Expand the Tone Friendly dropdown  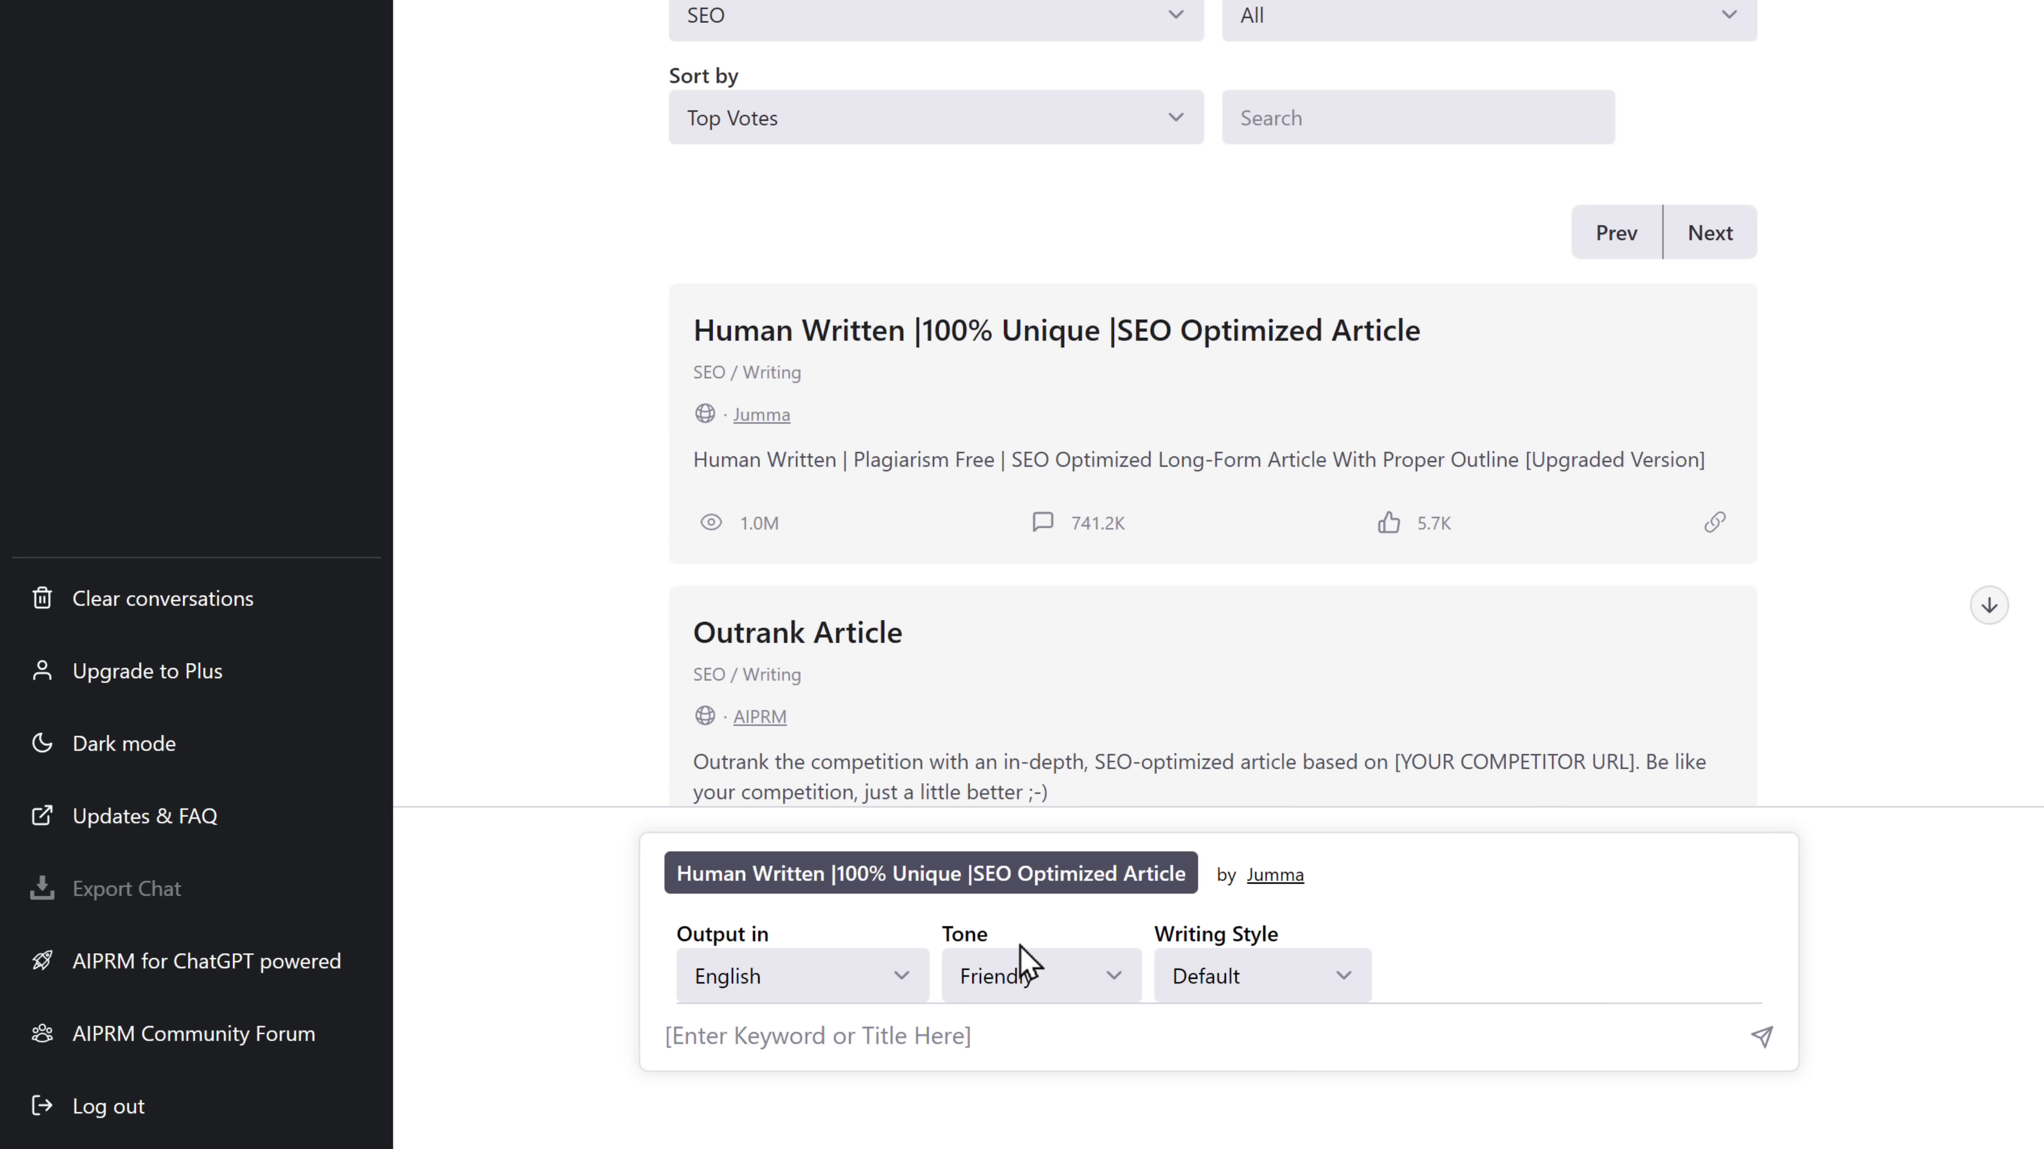tap(1040, 976)
